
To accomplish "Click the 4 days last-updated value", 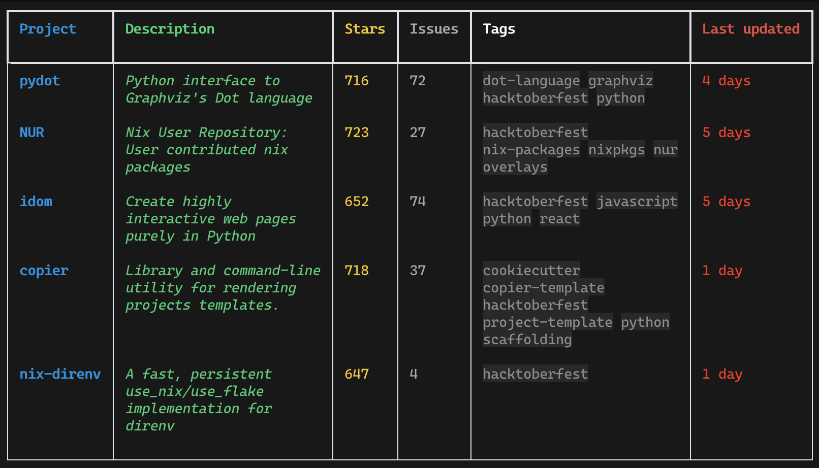I will tap(727, 81).
